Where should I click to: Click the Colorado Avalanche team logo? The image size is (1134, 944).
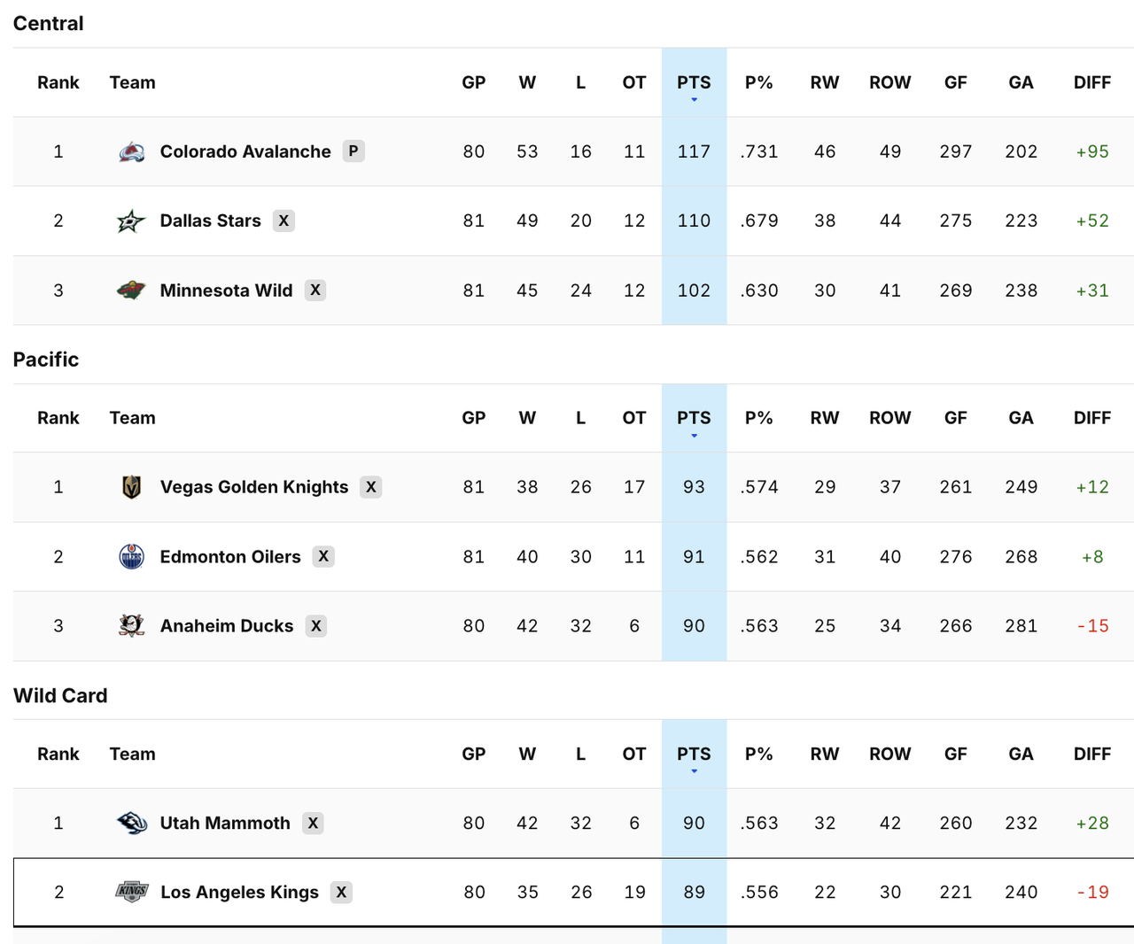click(x=131, y=151)
